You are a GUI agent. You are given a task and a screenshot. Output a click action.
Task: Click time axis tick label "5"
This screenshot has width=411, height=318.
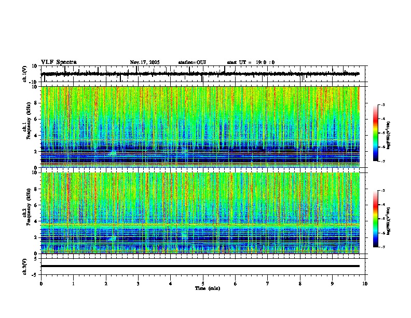click(x=203, y=284)
